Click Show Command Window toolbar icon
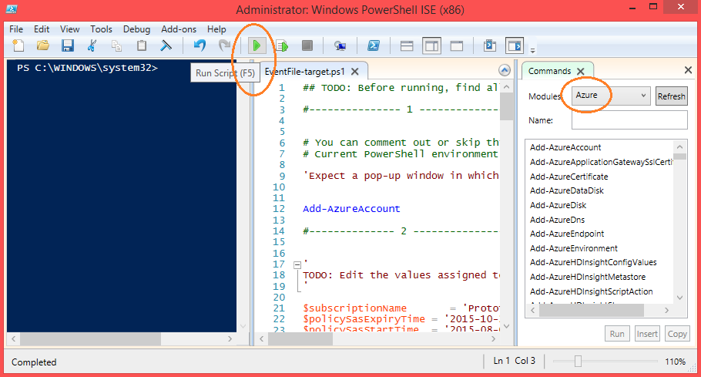Viewport: 701px width, 377px height. [x=490, y=45]
